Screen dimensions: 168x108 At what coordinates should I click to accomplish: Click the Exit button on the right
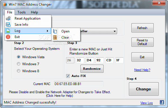pyautogui.click(x=142, y=57)
